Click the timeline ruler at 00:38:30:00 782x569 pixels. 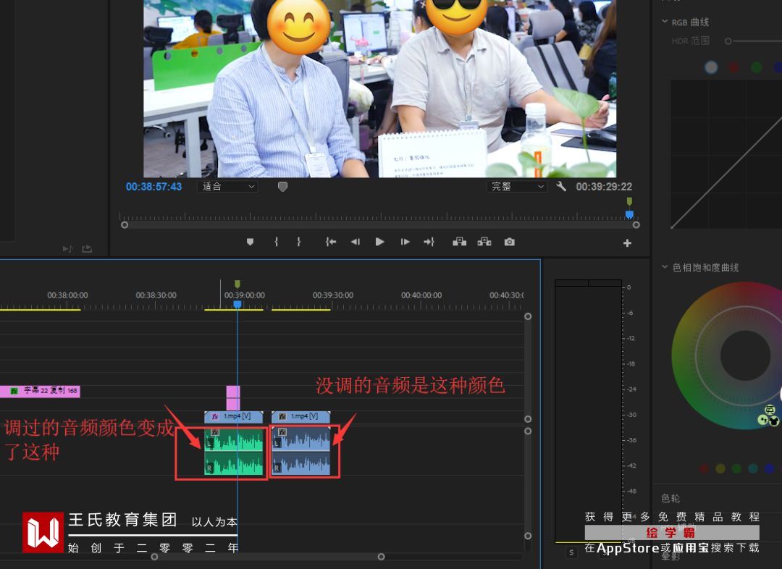156,295
